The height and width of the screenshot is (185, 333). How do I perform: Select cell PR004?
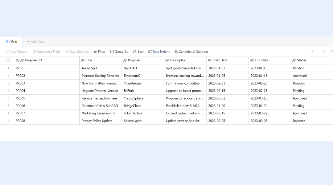47,91
